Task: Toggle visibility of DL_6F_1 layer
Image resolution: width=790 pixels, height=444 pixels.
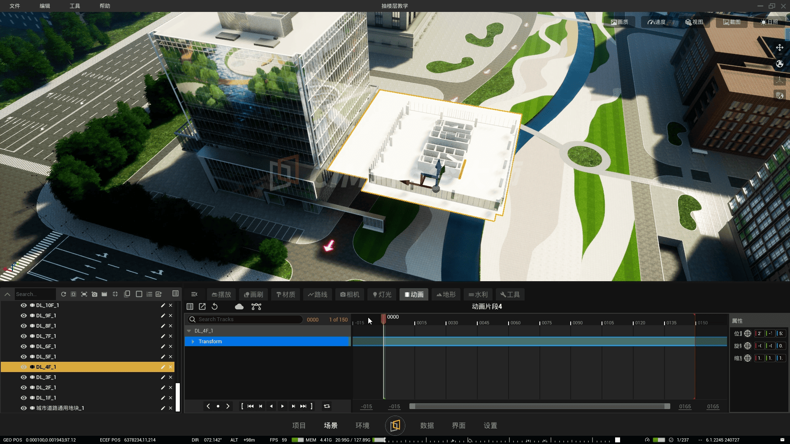Action: pyautogui.click(x=23, y=347)
